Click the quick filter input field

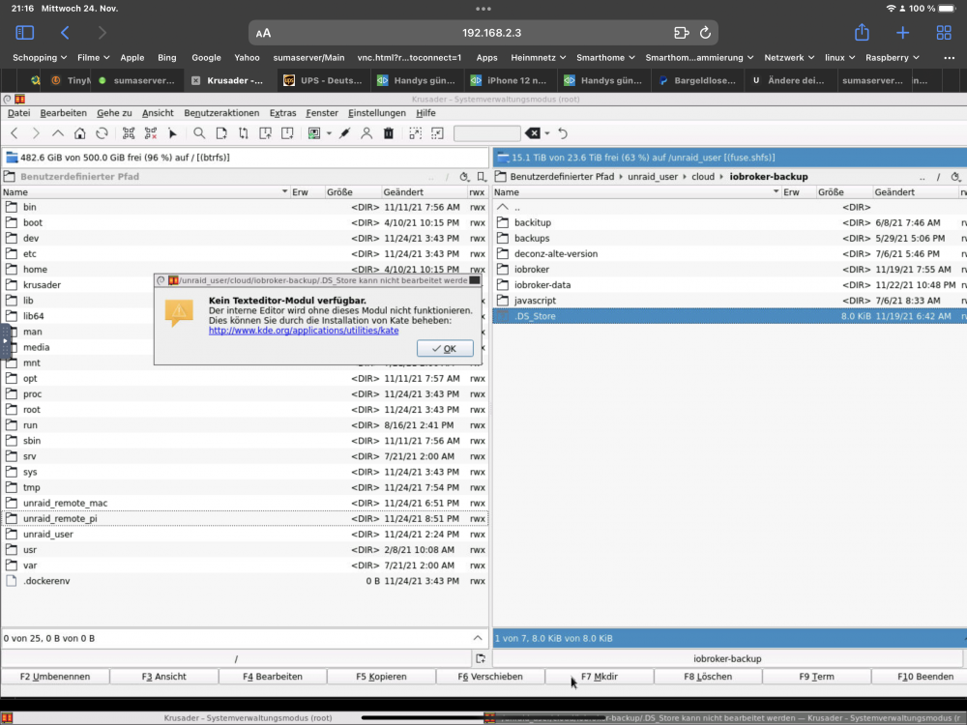coord(486,133)
